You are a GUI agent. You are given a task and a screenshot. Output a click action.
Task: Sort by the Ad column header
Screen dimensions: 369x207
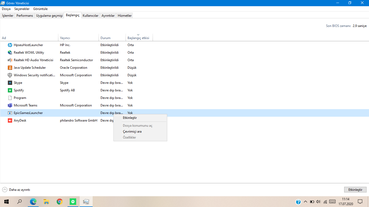pyautogui.click(x=29, y=37)
